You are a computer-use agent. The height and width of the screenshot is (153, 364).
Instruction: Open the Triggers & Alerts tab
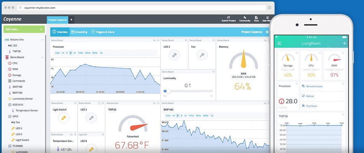pos(103,32)
